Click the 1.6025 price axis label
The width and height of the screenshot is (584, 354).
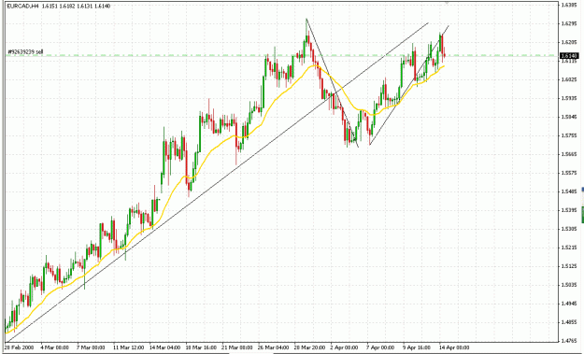pos(569,79)
